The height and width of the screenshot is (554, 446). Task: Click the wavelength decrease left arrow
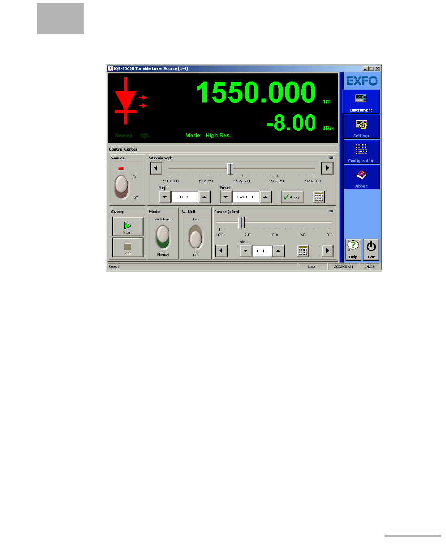(156, 168)
